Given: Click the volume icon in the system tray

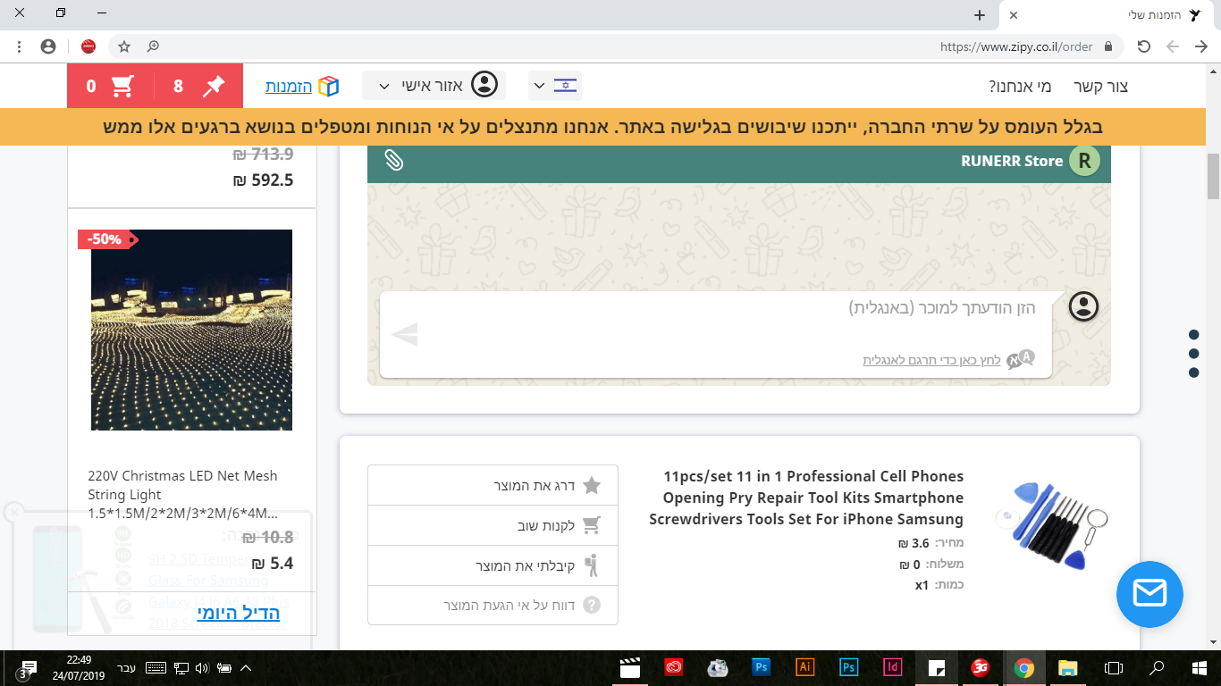Looking at the screenshot, I should click(201, 667).
